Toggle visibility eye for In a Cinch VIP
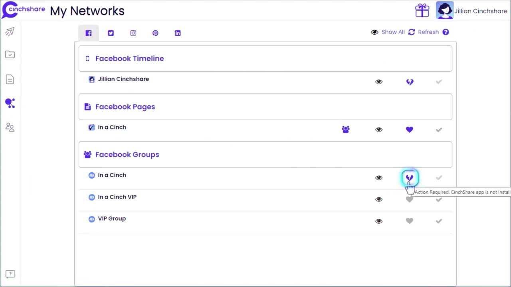 379,199
